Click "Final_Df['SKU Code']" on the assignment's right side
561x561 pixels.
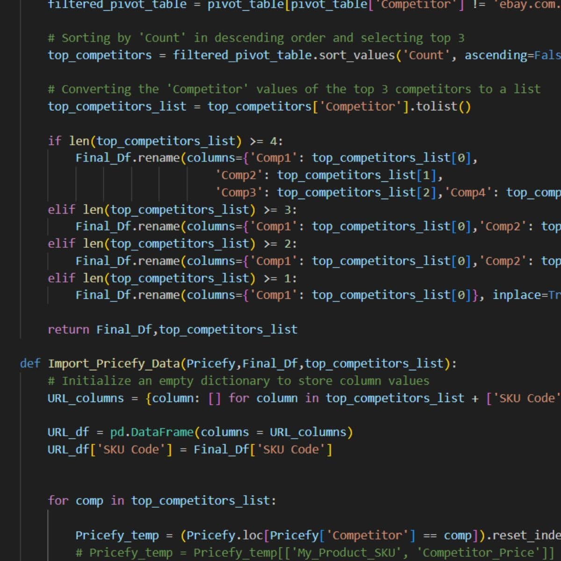pyautogui.click(x=263, y=450)
